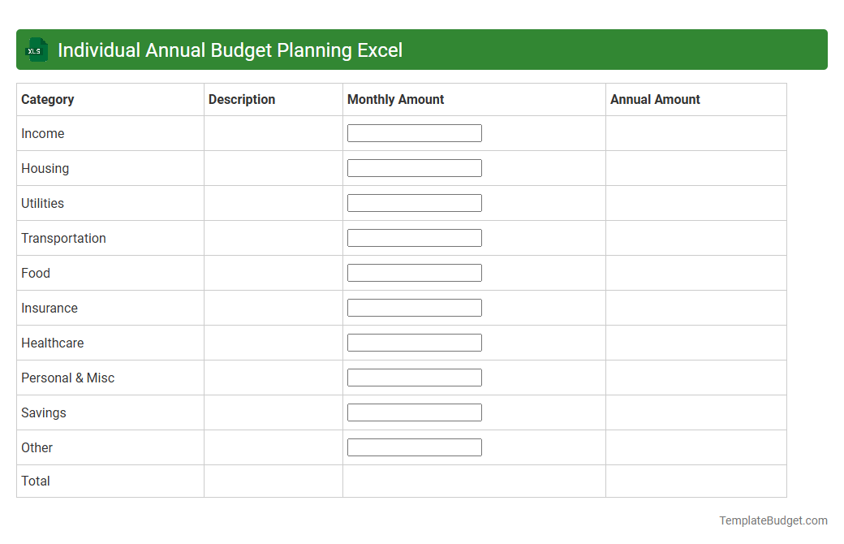Click the Income annual amount cell

click(x=695, y=133)
